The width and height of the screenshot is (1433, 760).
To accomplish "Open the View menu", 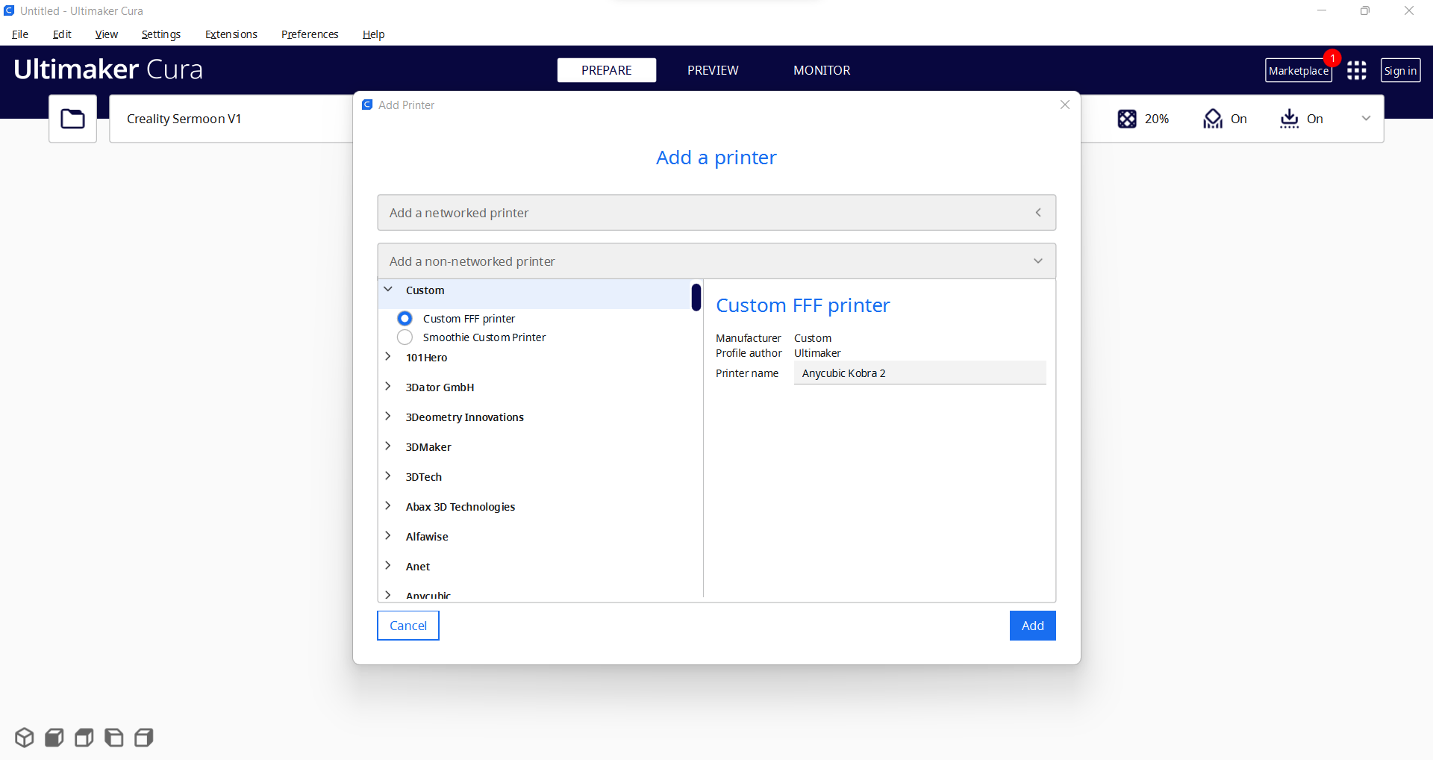I will [x=107, y=34].
